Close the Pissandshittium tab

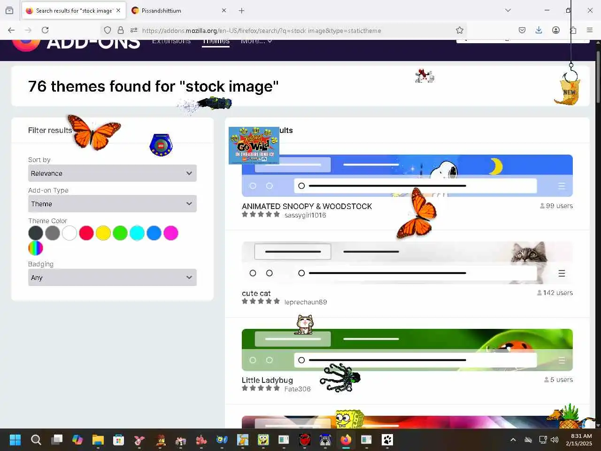coord(224,10)
